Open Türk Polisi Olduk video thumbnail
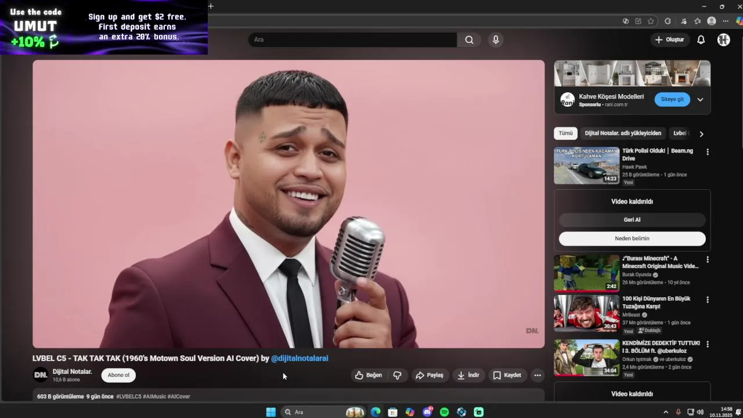 [x=586, y=165]
